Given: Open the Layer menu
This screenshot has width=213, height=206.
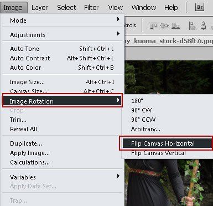Looking at the screenshot, I should 39,8.
